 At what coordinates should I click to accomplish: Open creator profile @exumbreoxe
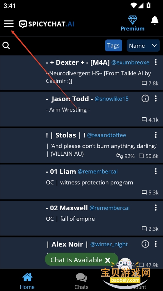(130, 62)
